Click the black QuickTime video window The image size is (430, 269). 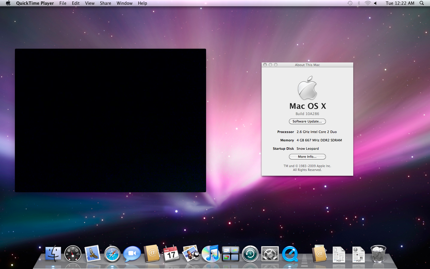click(110, 120)
